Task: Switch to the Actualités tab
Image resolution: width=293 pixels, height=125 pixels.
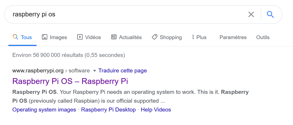Action: pyautogui.click(x=127, y=37)
